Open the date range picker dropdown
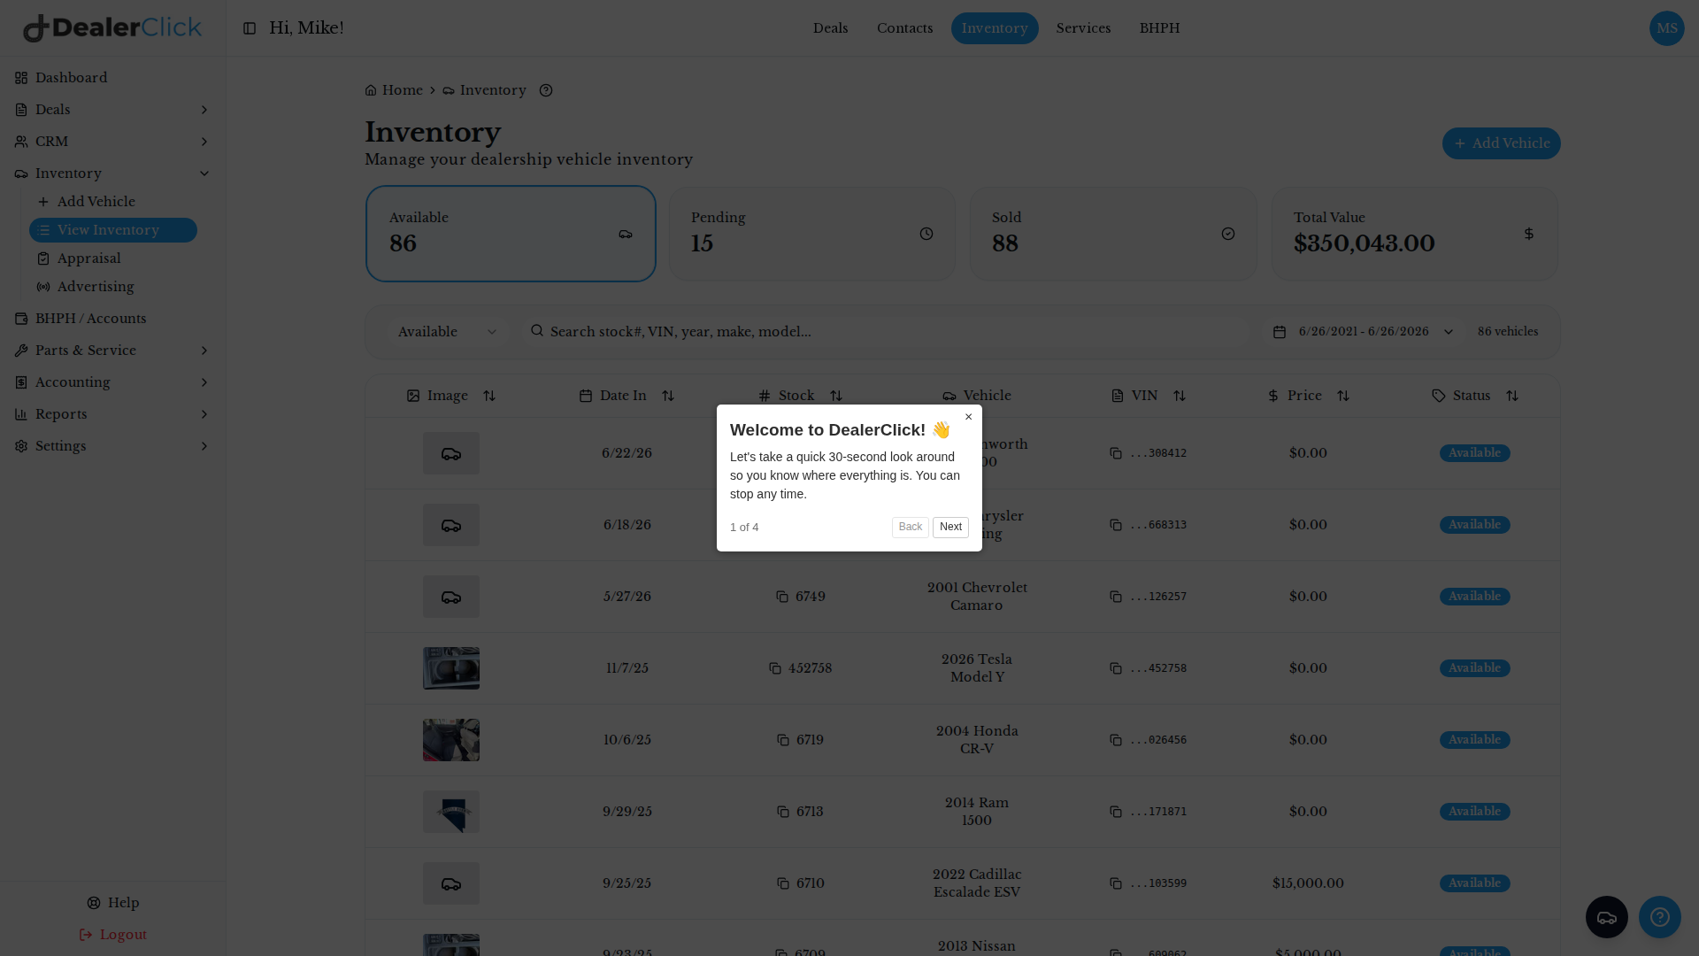The width and height of the screenshot is (1699, 956). click(x=1363, y=332)
